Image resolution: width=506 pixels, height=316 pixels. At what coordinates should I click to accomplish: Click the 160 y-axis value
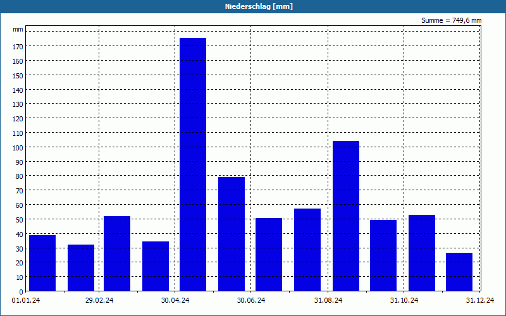pyautogui.click(x=18, y=61)
